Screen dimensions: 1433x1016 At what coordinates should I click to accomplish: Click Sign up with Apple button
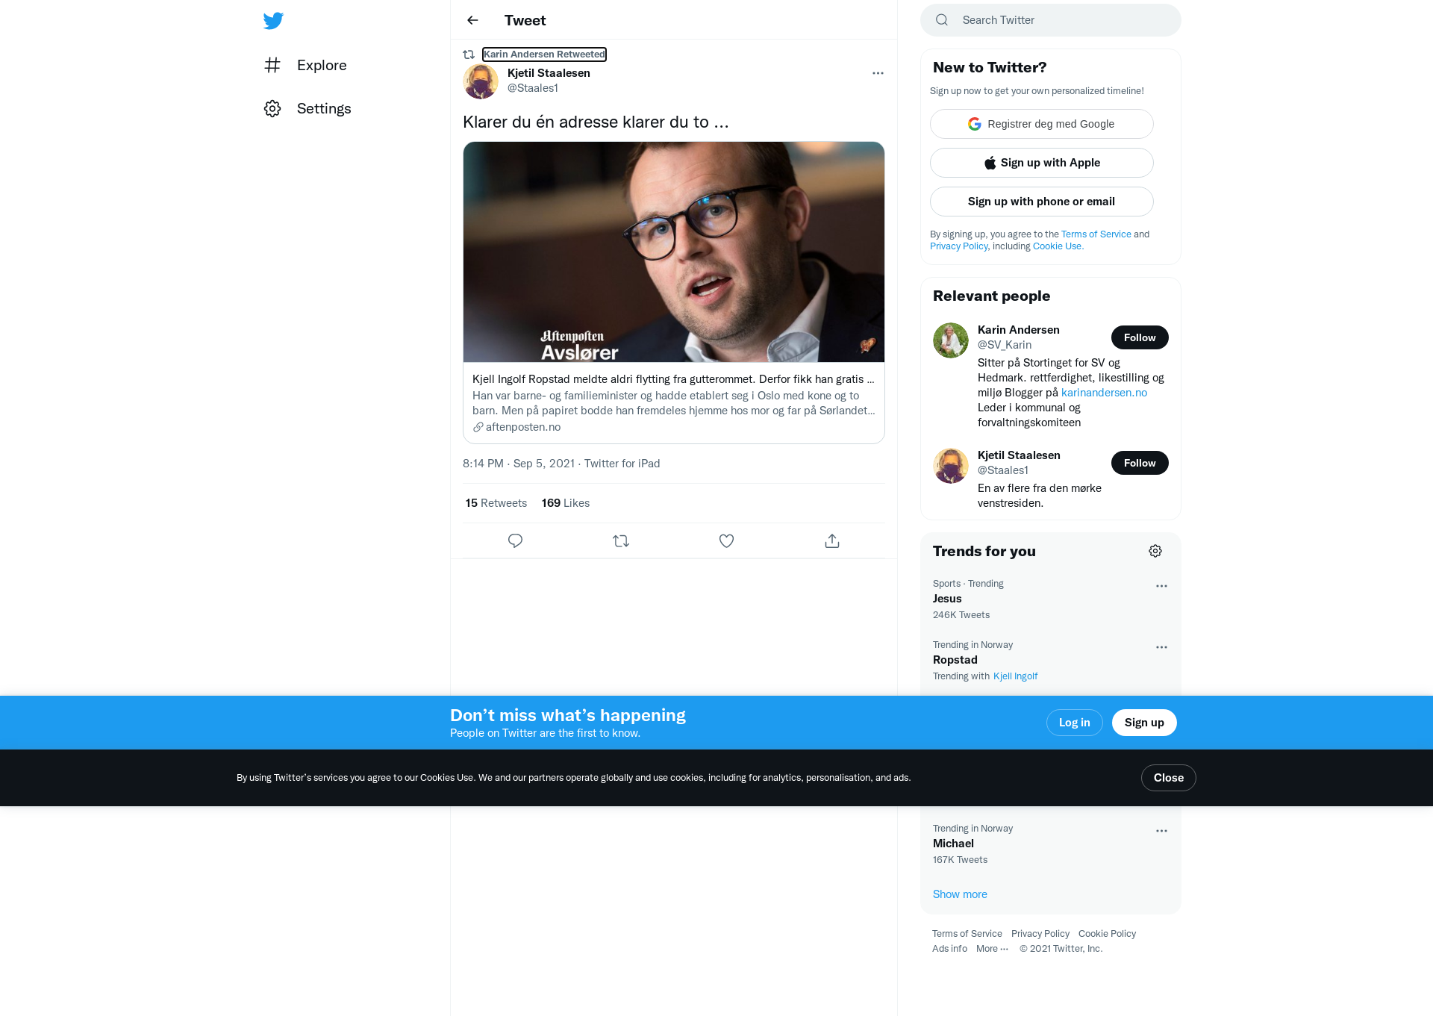1042,163
